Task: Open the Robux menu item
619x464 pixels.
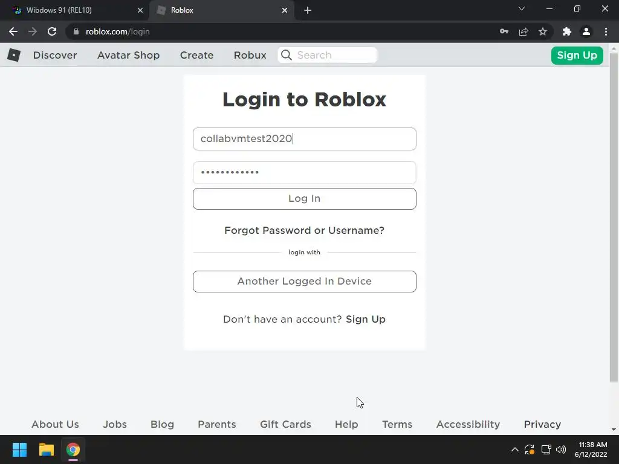Action: [x=250, y=55]
